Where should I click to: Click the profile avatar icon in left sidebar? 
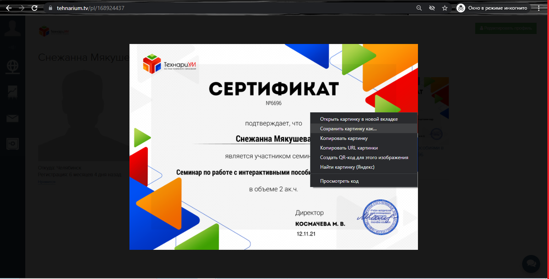(13, 29)
